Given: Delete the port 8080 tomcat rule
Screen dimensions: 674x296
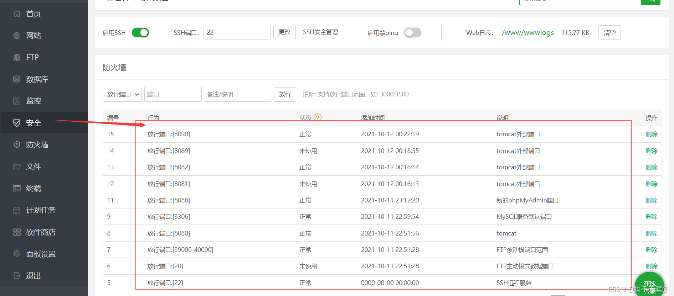Looking at the screenshot, I should (652, 233).
